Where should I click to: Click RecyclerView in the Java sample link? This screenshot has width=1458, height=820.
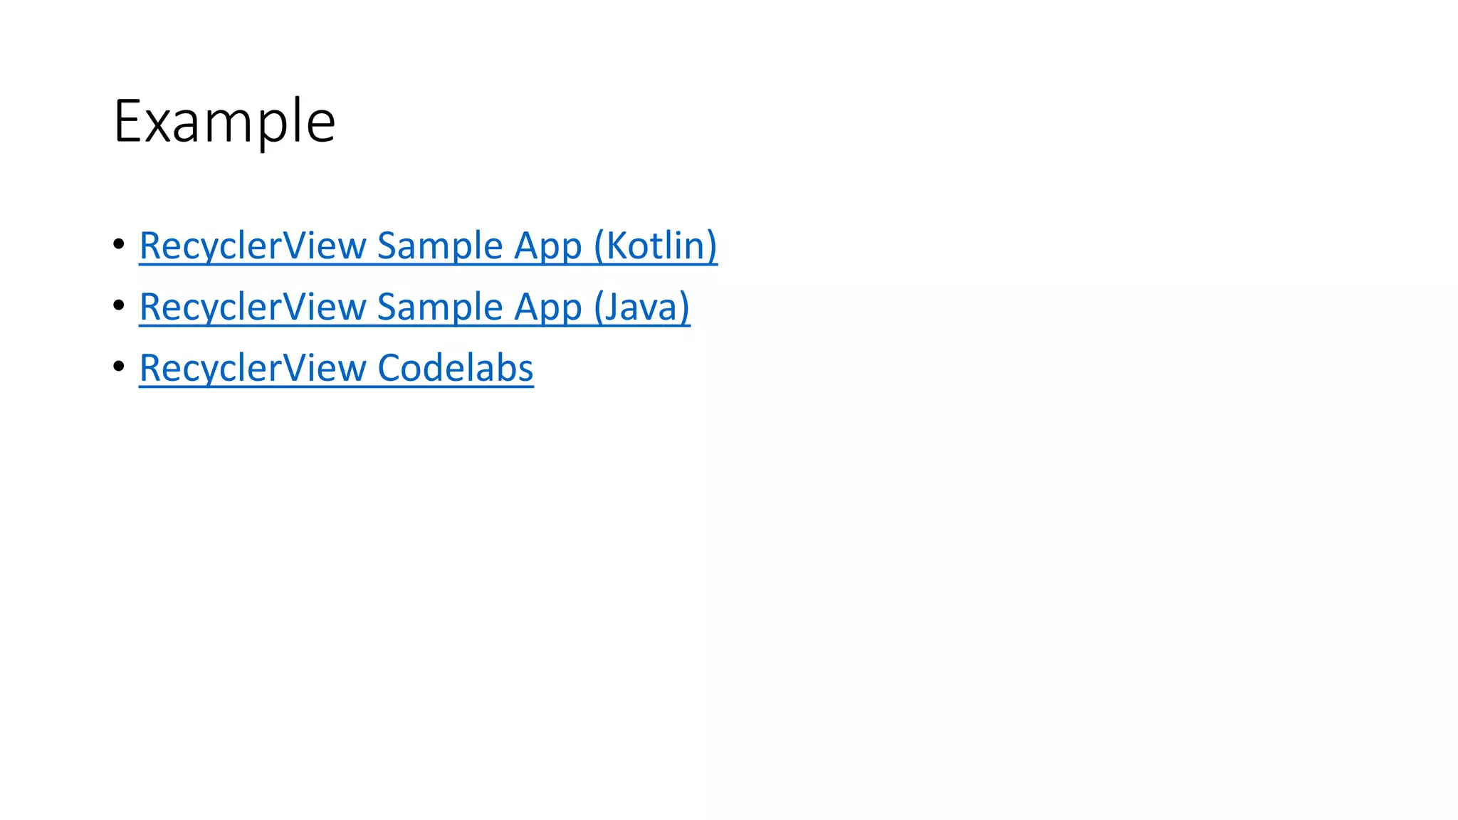[252, 307]
